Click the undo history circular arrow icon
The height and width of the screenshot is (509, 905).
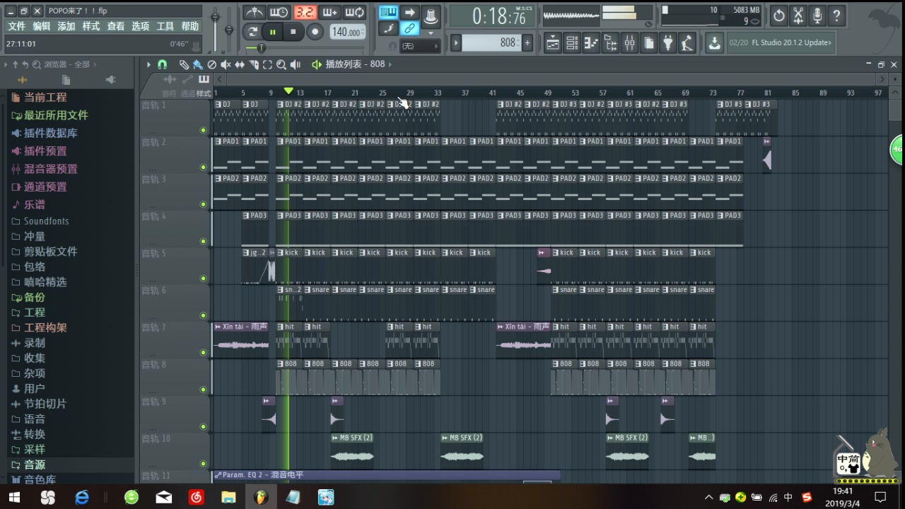[x=778, y=15]
